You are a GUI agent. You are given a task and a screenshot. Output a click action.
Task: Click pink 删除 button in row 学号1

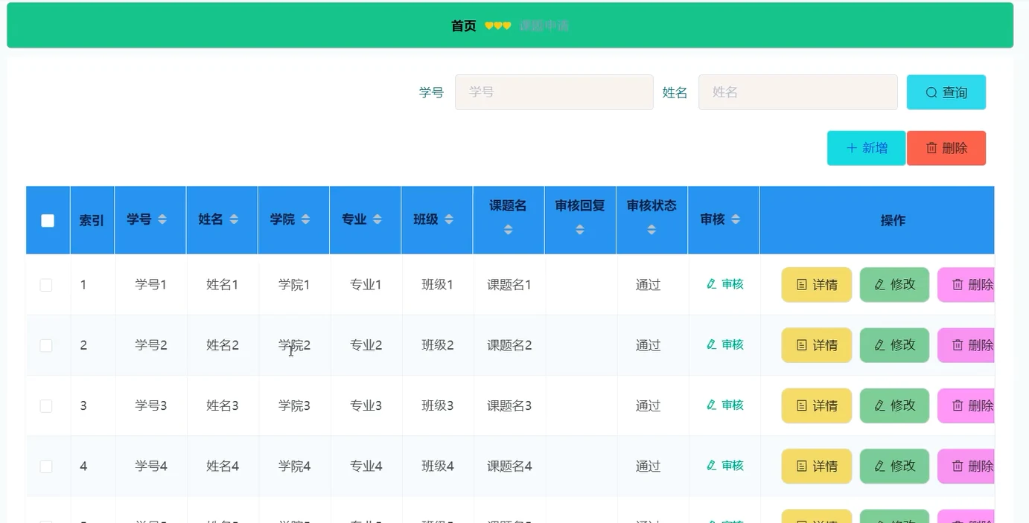tap(966, 285)
